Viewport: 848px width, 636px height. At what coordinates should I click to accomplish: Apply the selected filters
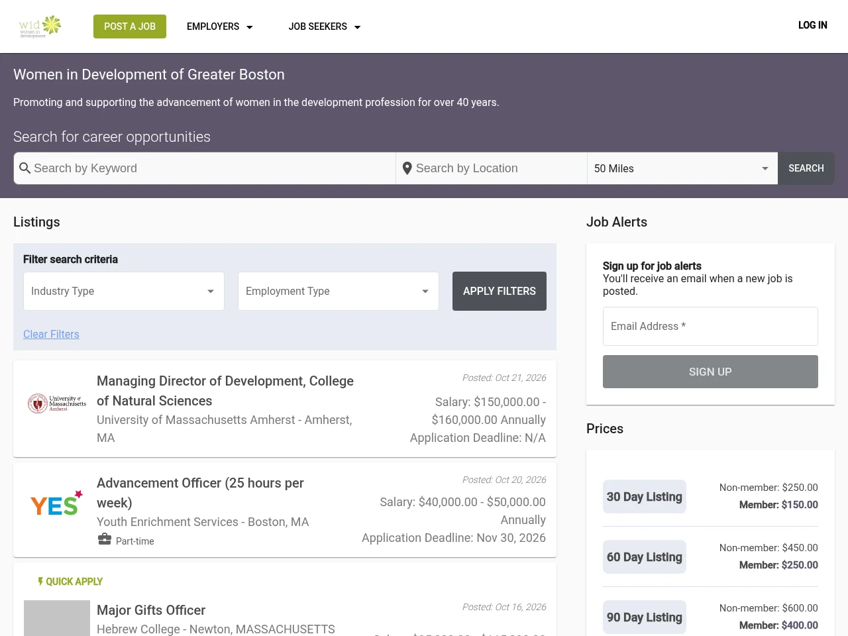500,291
